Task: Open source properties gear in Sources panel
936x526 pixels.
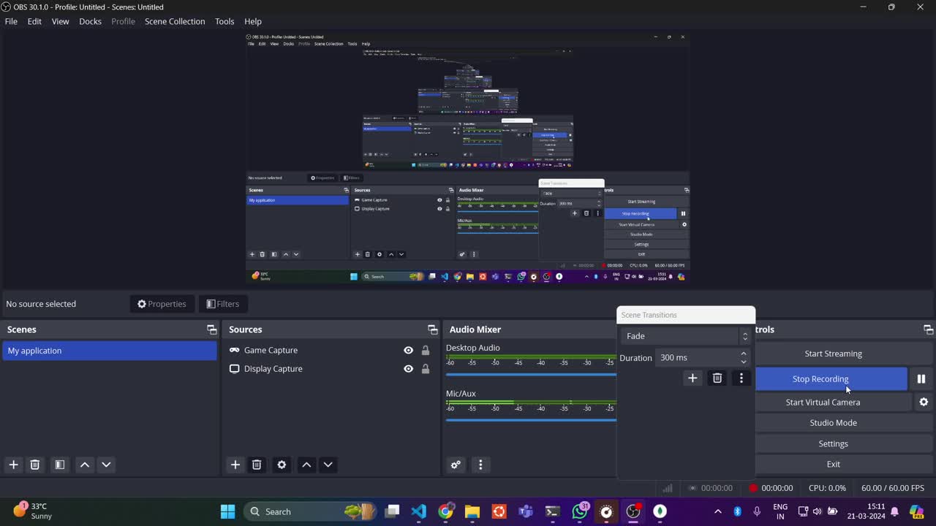Action: 282,465
